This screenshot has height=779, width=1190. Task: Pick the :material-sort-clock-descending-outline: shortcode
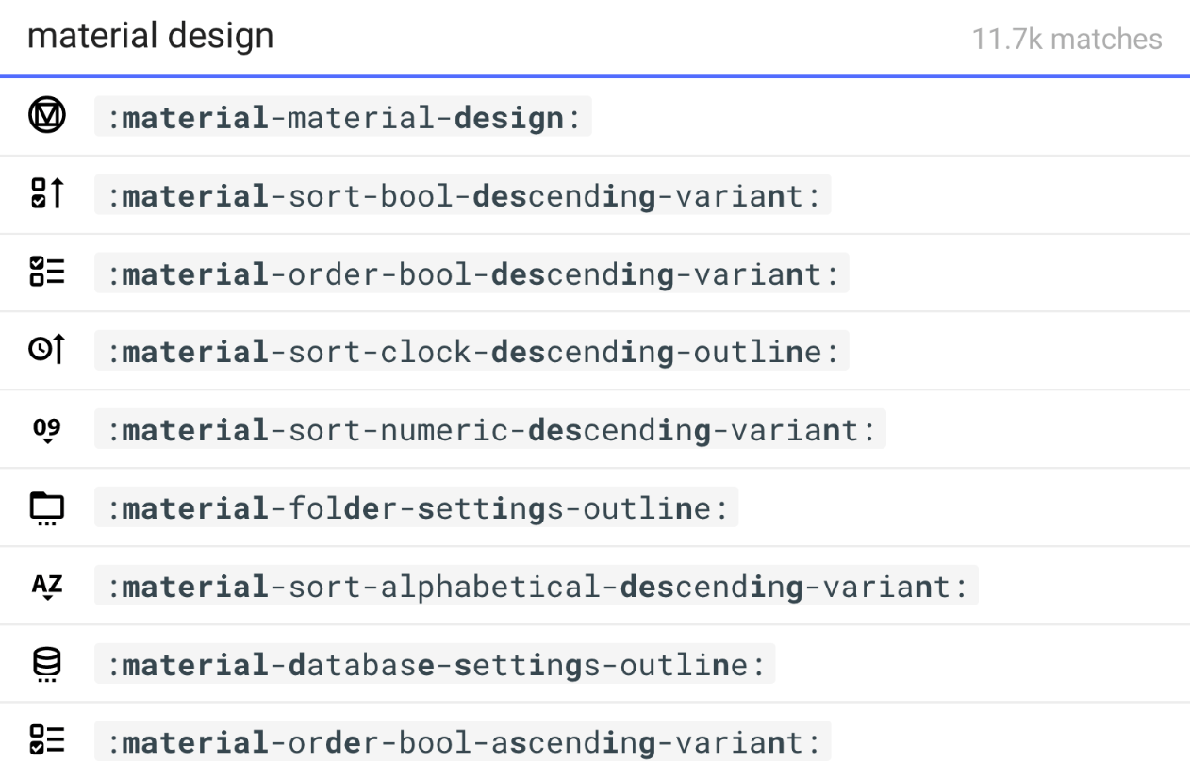click(471, 352)
